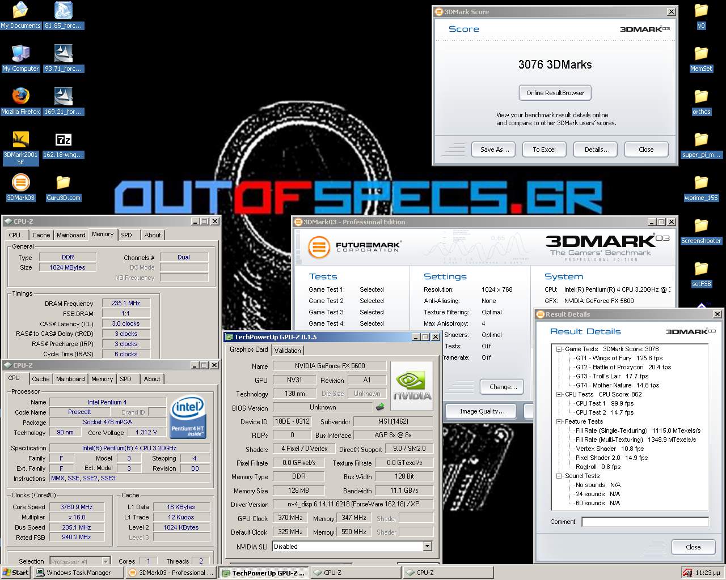Collapse the Game Tests tree node
Viewport: 726px width, 580px height.
(x=559, y=349)
